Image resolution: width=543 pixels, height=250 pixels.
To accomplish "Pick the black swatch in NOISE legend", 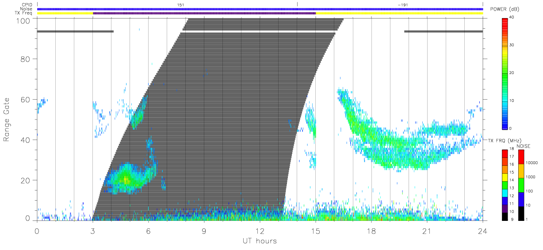I will (521, 213).
